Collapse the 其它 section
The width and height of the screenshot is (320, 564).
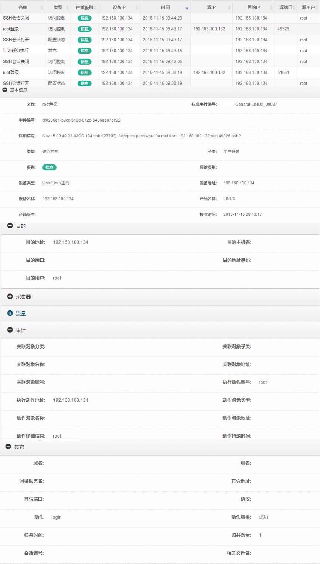pyautogui.click(x=8, y=446)
